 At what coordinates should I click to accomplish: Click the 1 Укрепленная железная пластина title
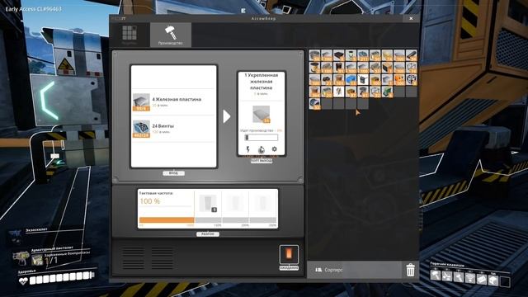point(261,81)
